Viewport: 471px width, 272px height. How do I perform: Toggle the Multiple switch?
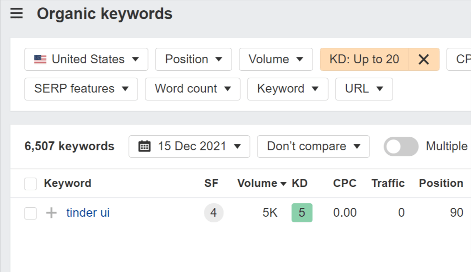401,146
